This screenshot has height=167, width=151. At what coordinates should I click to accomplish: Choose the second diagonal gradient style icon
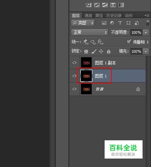[97, 5]
